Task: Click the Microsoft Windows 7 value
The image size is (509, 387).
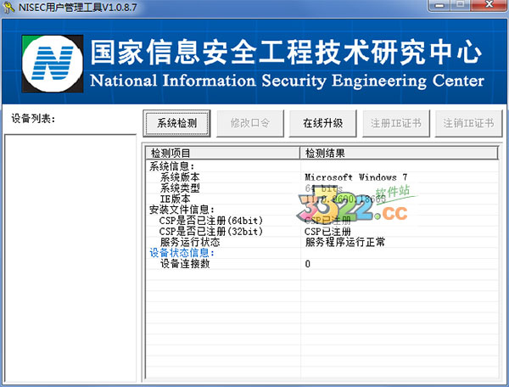Action: pyautogui.click(x=356, y=177)
